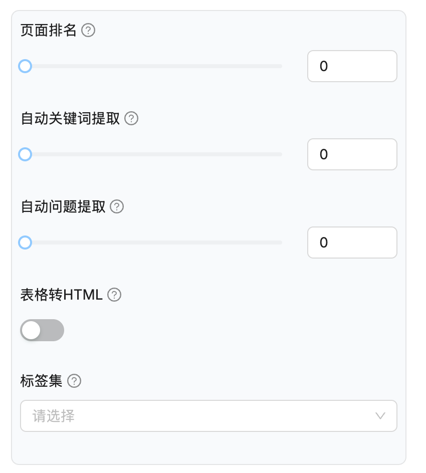The image size is (426, 473).
Task: Click the 页面排名 slider track
Action: (x=150, y=66)
